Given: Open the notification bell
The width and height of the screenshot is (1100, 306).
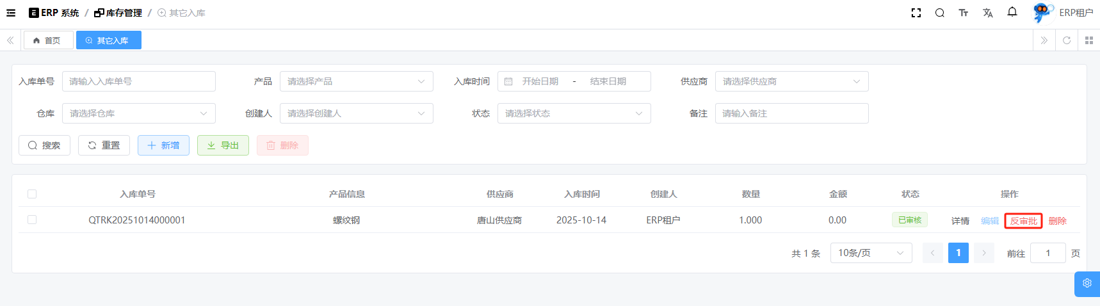Looking at the screenshot, I should [x=1012, y=12].
